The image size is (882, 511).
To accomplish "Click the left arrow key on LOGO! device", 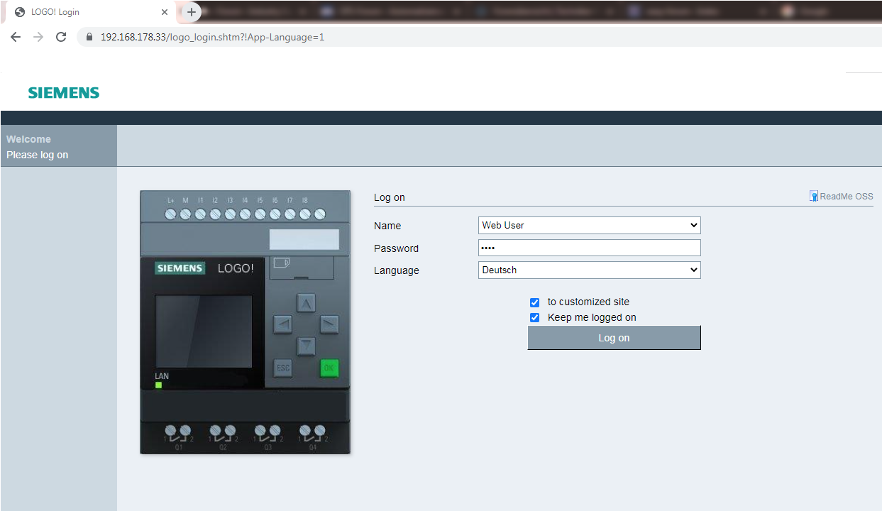I will pyautogui.click(x=283, y=324).
